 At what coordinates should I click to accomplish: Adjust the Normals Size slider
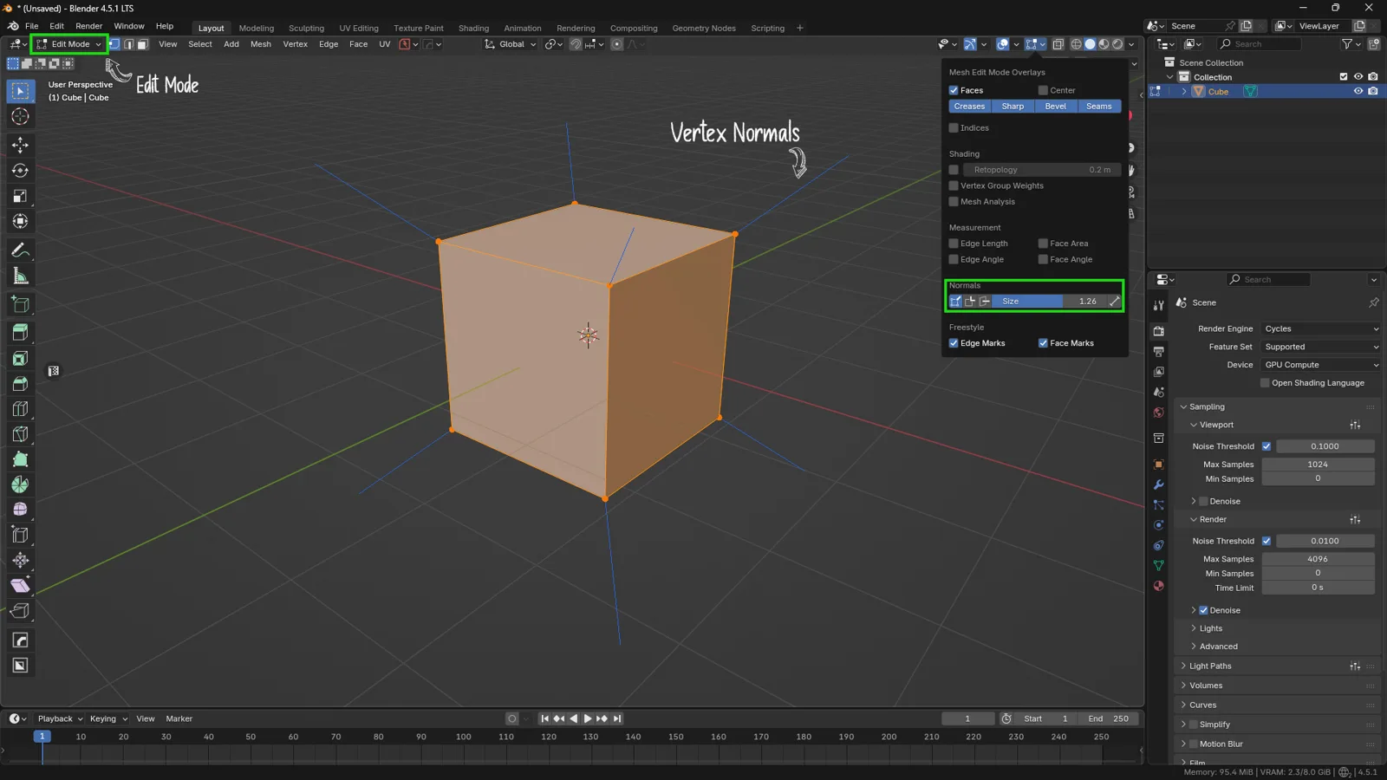(x=1049, y=302)
